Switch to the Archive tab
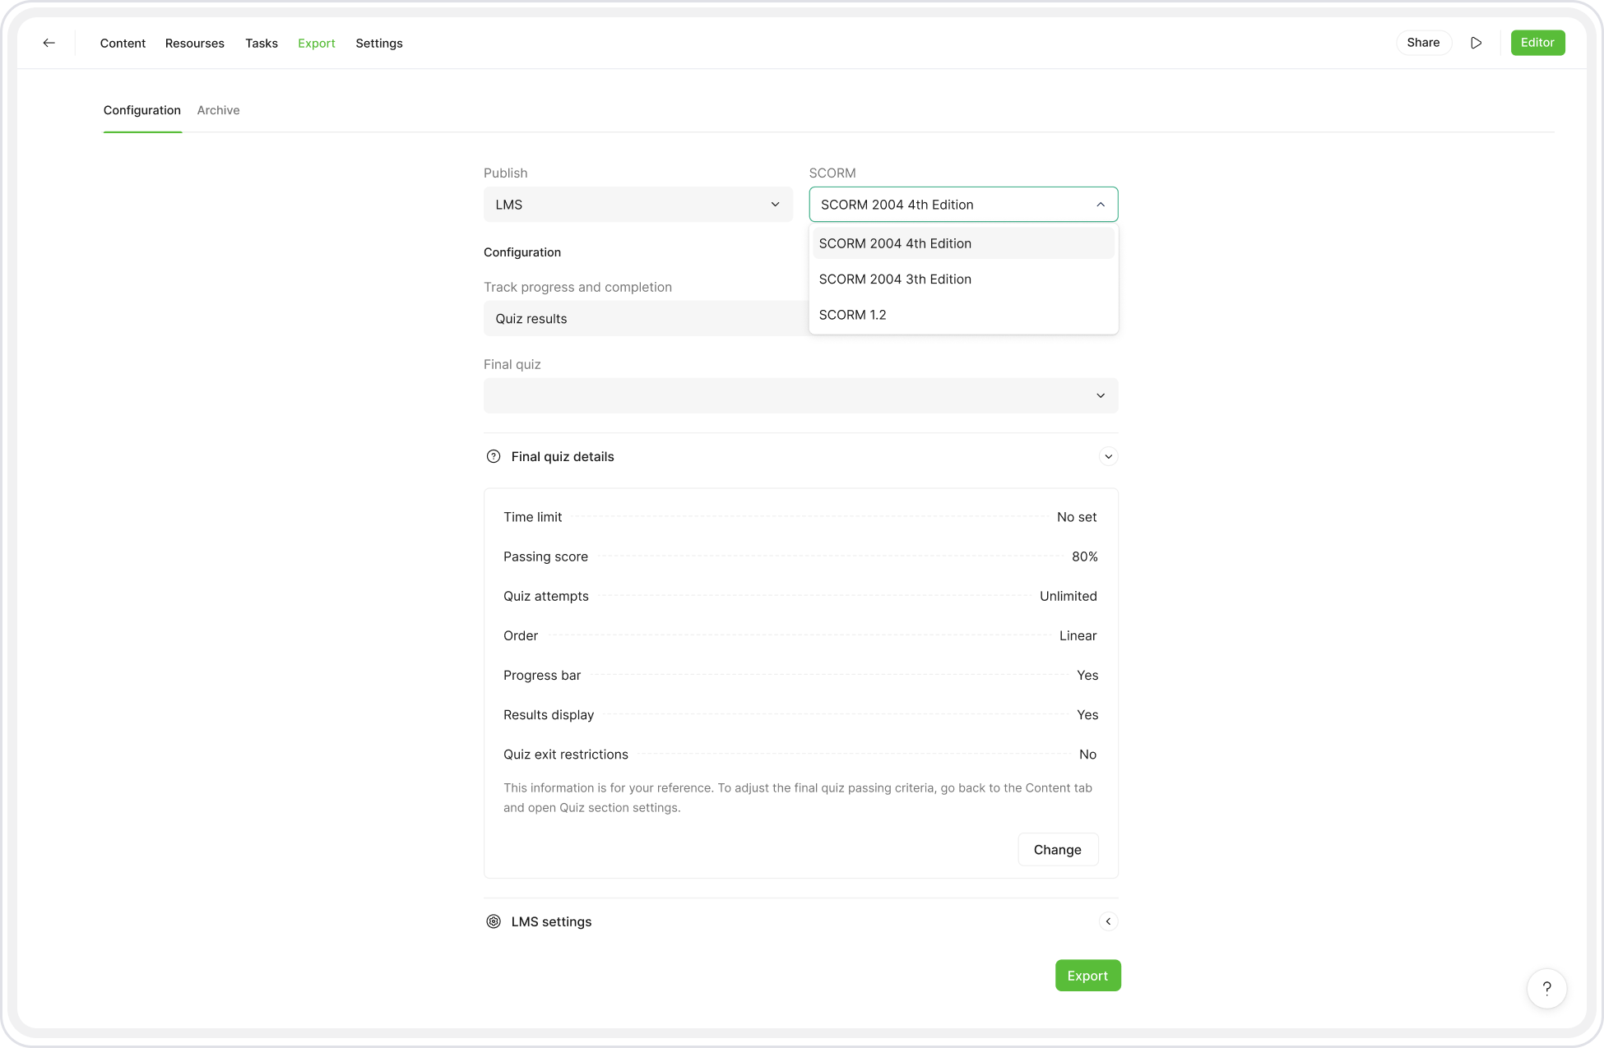 [218, 110]
